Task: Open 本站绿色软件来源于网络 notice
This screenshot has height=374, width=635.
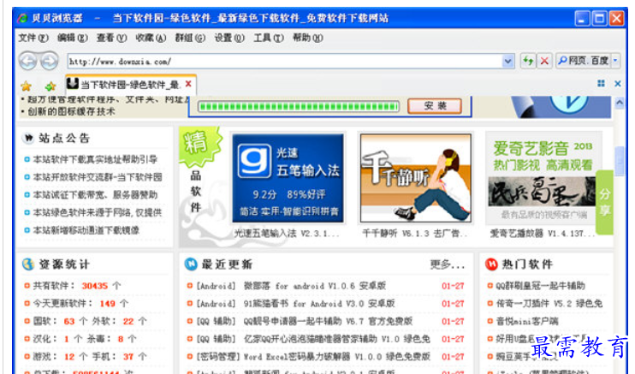Action: point(98,212)
